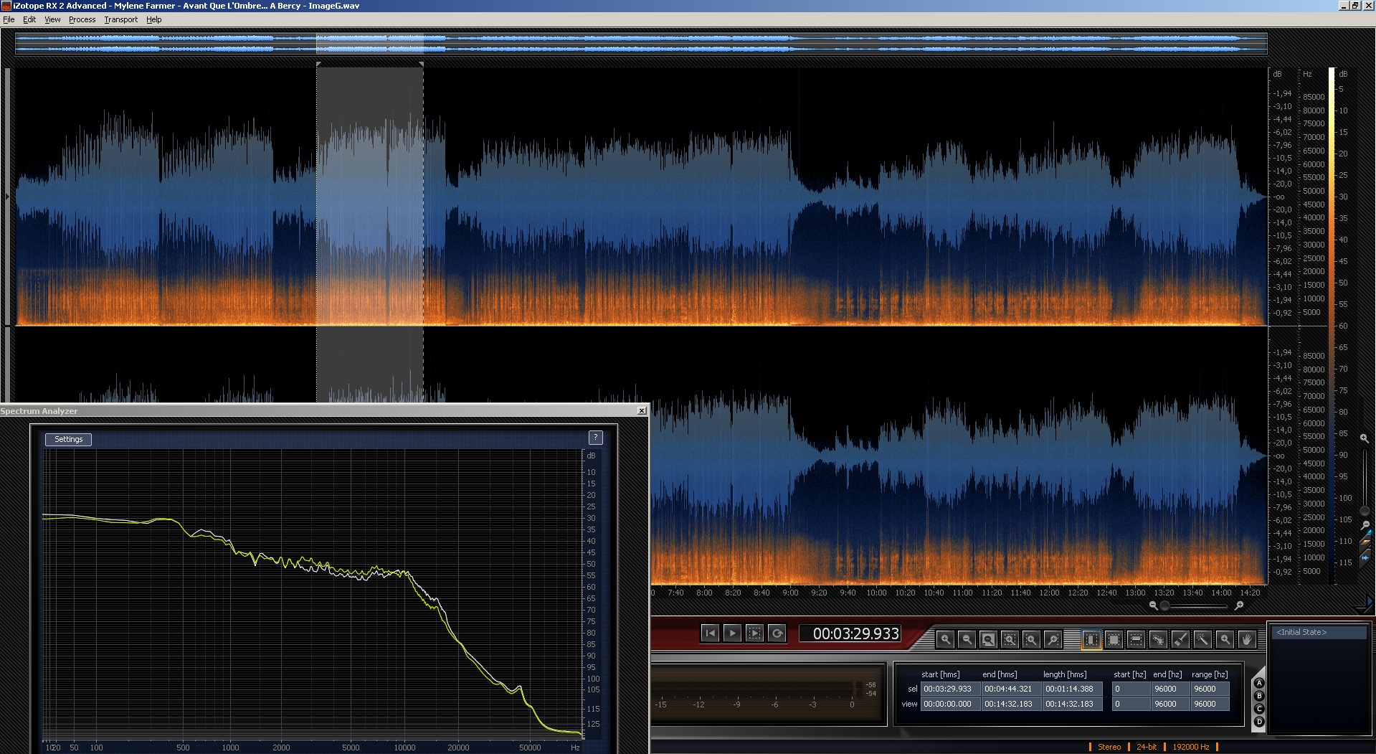Click the 10:00 mark on the time ruler
The width and height of the screenshot is (1376, 754).
pyautogui.click(x=876, y=593)
